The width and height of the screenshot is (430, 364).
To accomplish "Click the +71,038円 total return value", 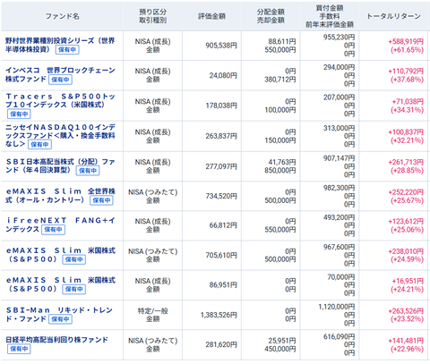I will [408, 102].
